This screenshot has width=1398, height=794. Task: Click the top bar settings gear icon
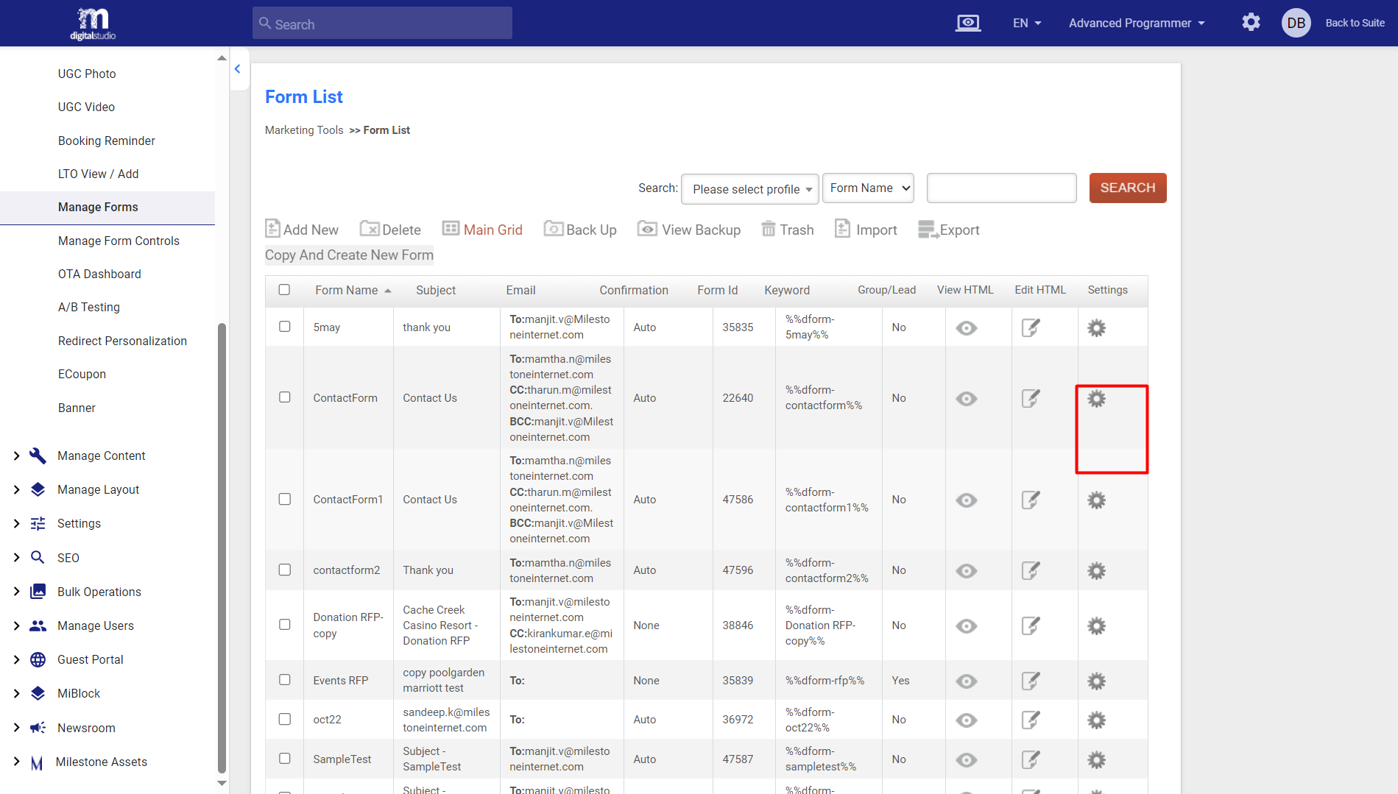click(1251, 23)
